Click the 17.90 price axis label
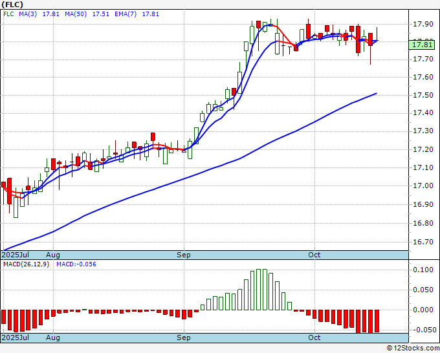This screenshot has height=353, width=440. point(423,24)
